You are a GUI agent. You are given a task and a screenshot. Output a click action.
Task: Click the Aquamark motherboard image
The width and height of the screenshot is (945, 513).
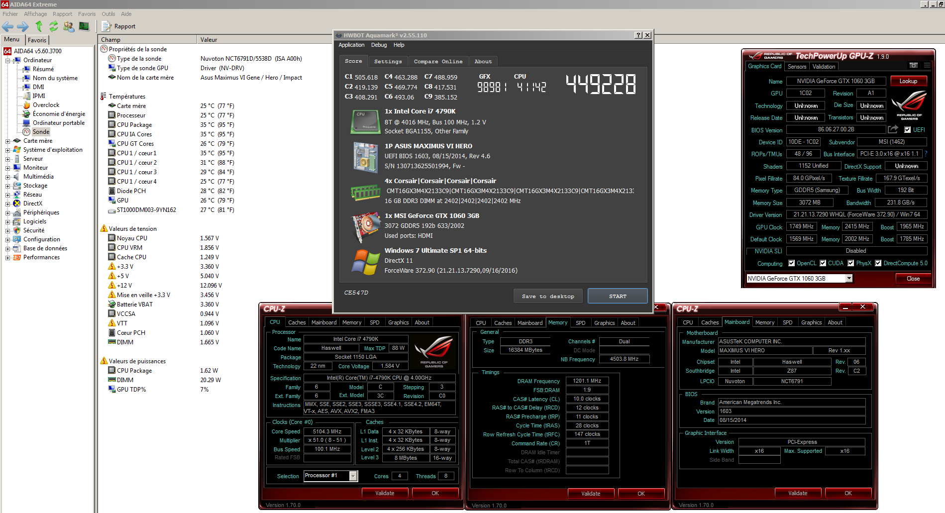[x=366, y=157]
